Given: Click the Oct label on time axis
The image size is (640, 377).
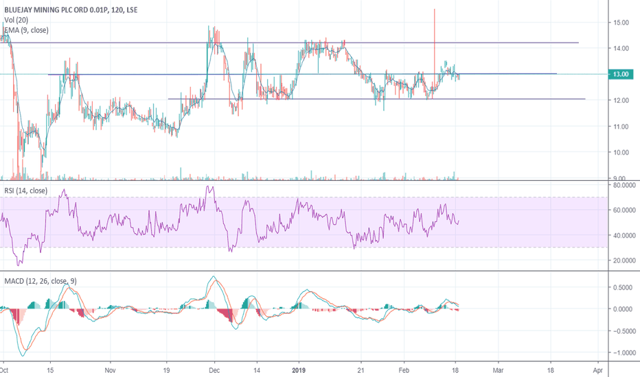Looking at the screenshot, I should [4, 370].
